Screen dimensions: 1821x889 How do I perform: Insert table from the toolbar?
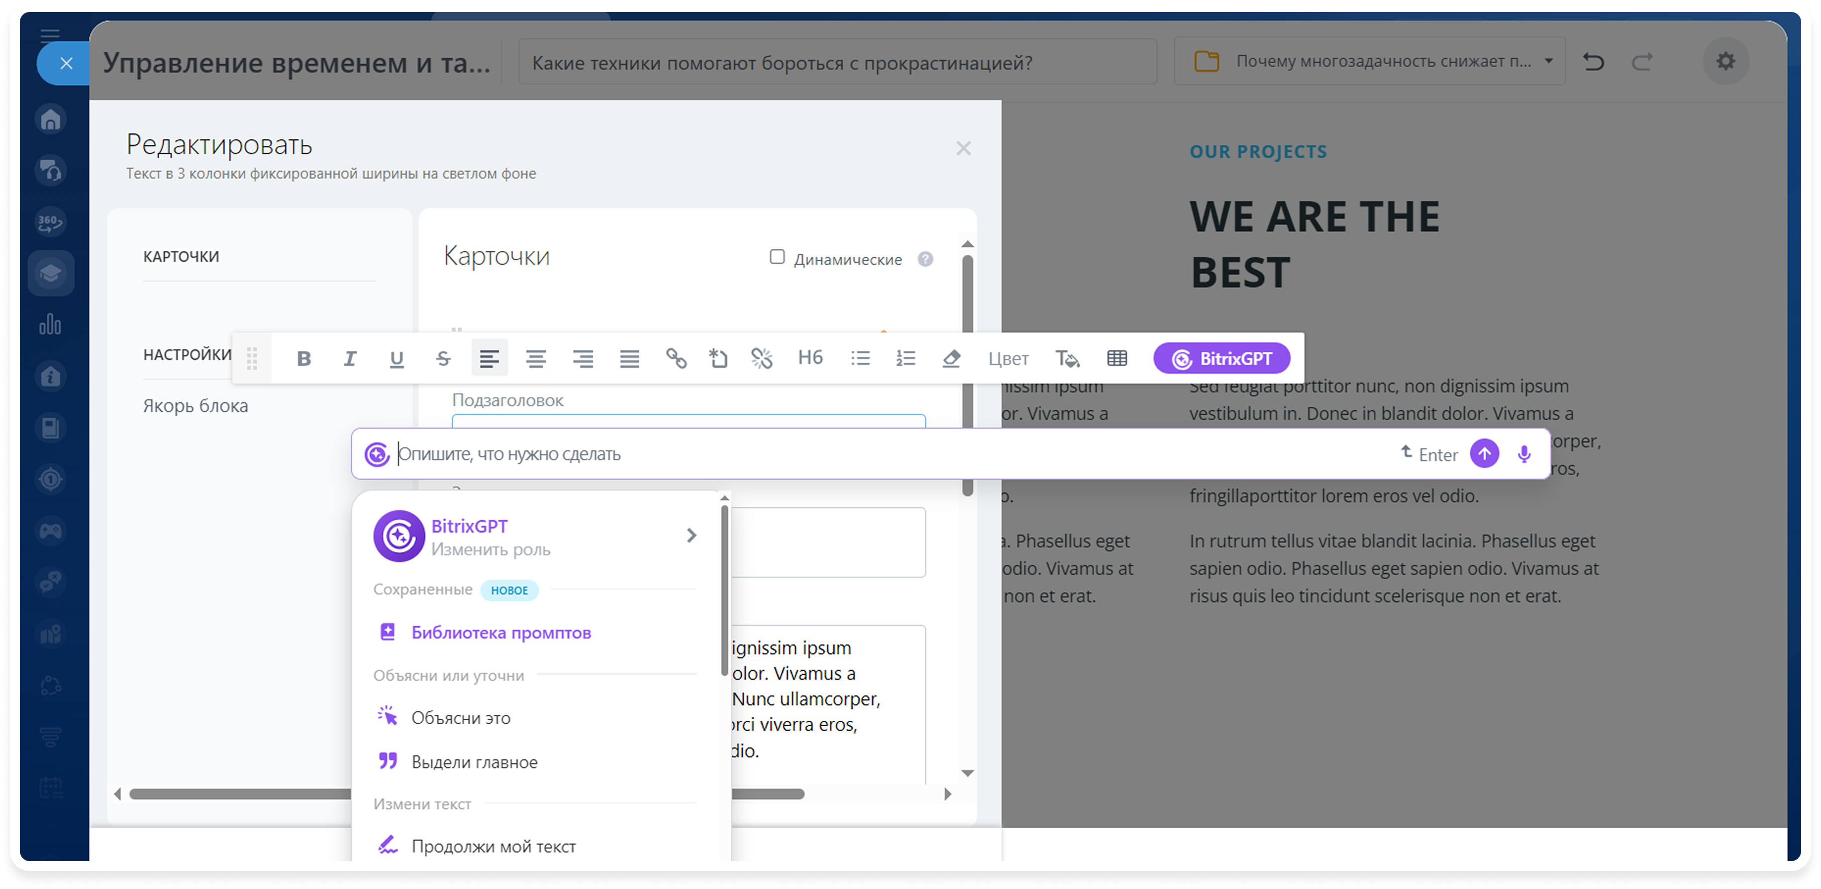pyautogui.click(x=1117, y=358)
